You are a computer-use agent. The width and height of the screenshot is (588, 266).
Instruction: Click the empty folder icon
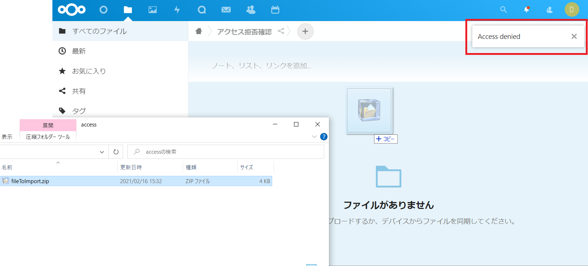pyautogui.click(x=388, y=177)
